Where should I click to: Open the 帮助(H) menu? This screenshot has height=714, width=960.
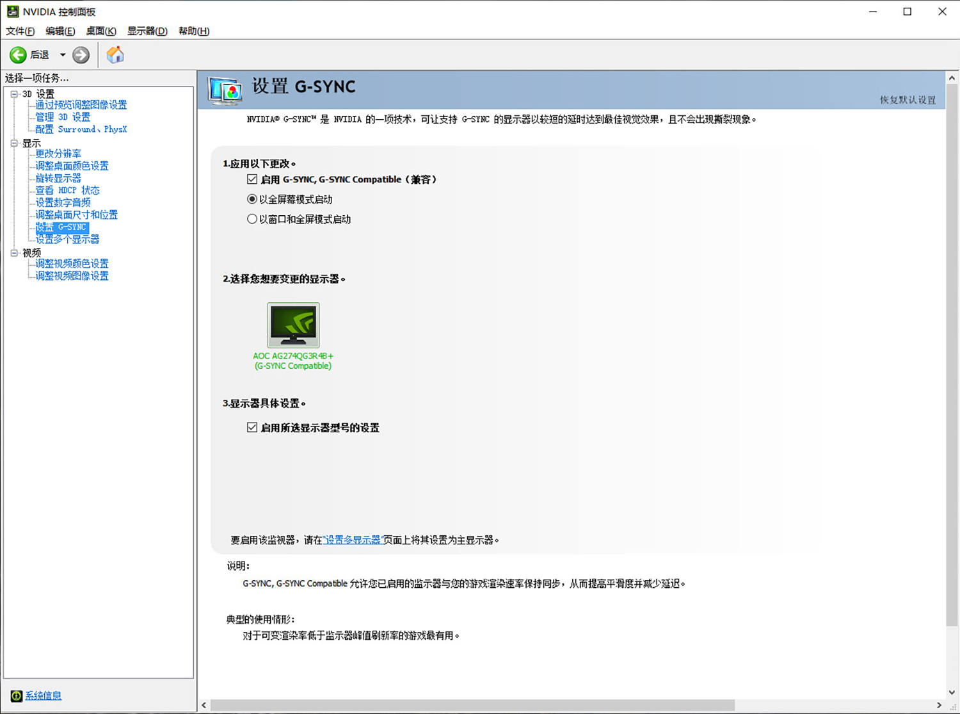(193, 31)
